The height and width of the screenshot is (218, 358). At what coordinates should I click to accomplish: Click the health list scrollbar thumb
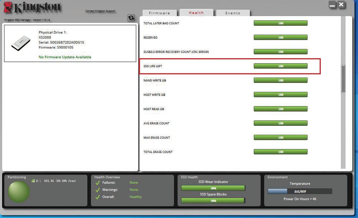[x=343, y=79]
